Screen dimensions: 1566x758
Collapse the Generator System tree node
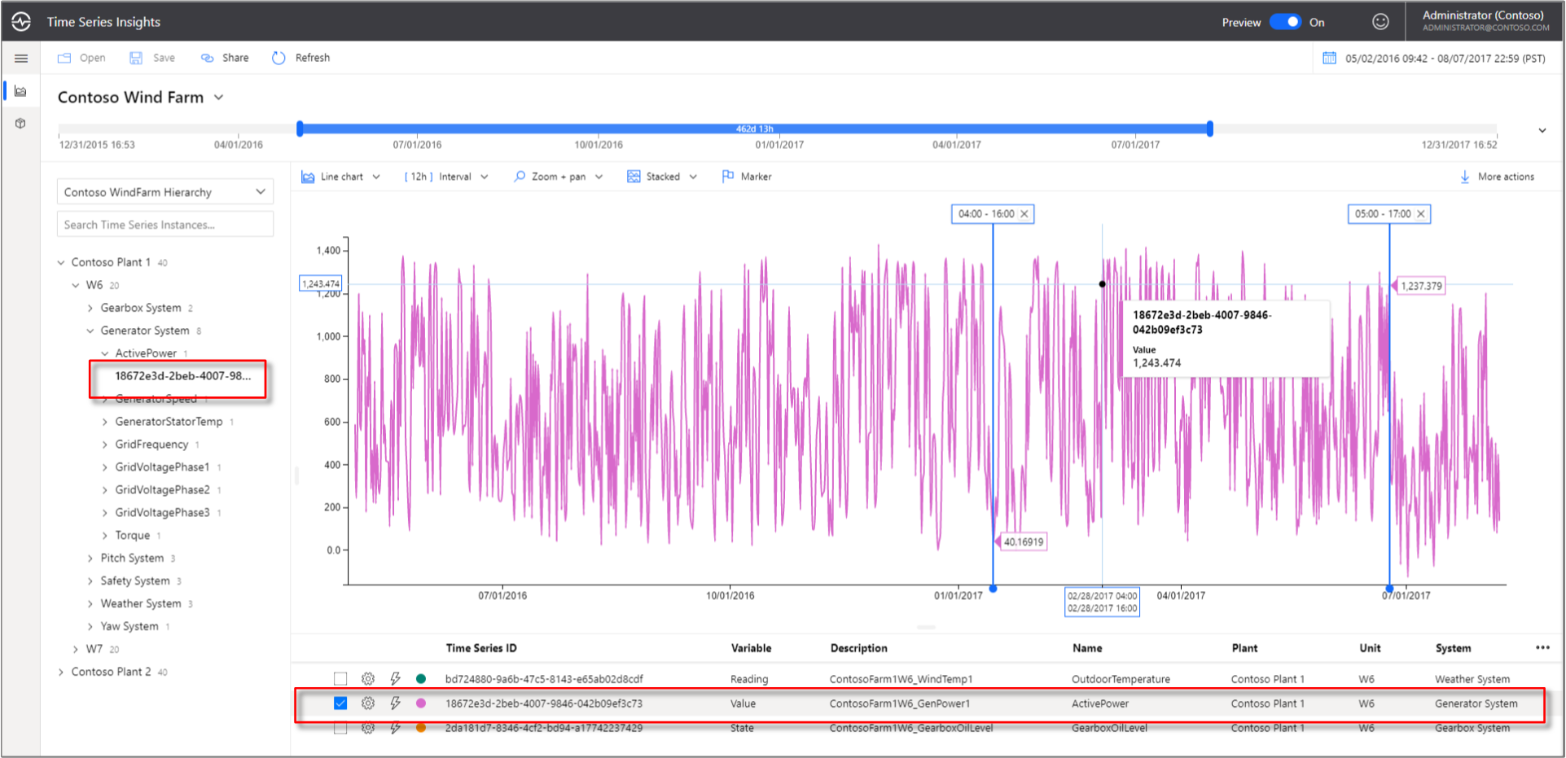coord(91,331)
